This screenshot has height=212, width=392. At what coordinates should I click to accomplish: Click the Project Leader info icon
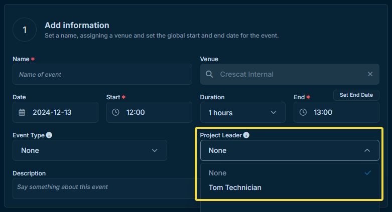246,135
